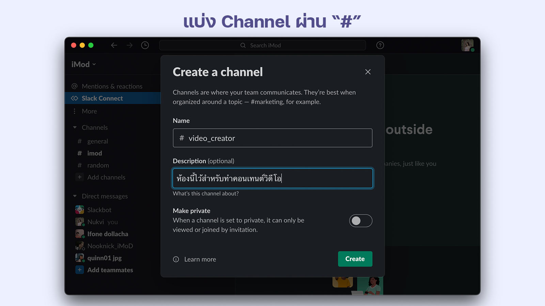545x306 pixels.
Task: Close the Create a channel dialog
Action: tap(368, 72)
